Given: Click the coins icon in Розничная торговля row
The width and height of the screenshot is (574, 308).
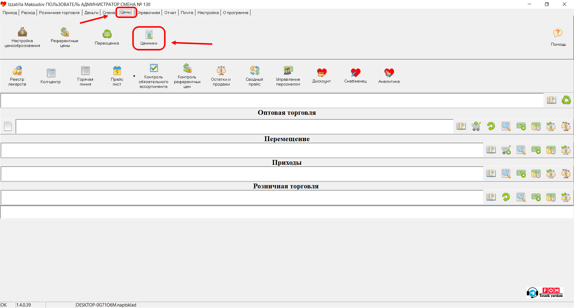Looking at the screenshot, I should click(551, 197).
